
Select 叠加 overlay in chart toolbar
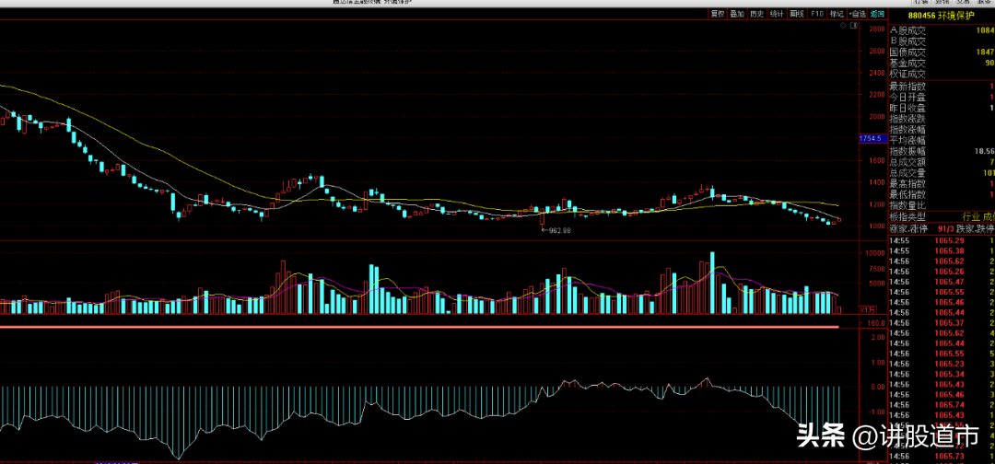click(x=737, y=13)
